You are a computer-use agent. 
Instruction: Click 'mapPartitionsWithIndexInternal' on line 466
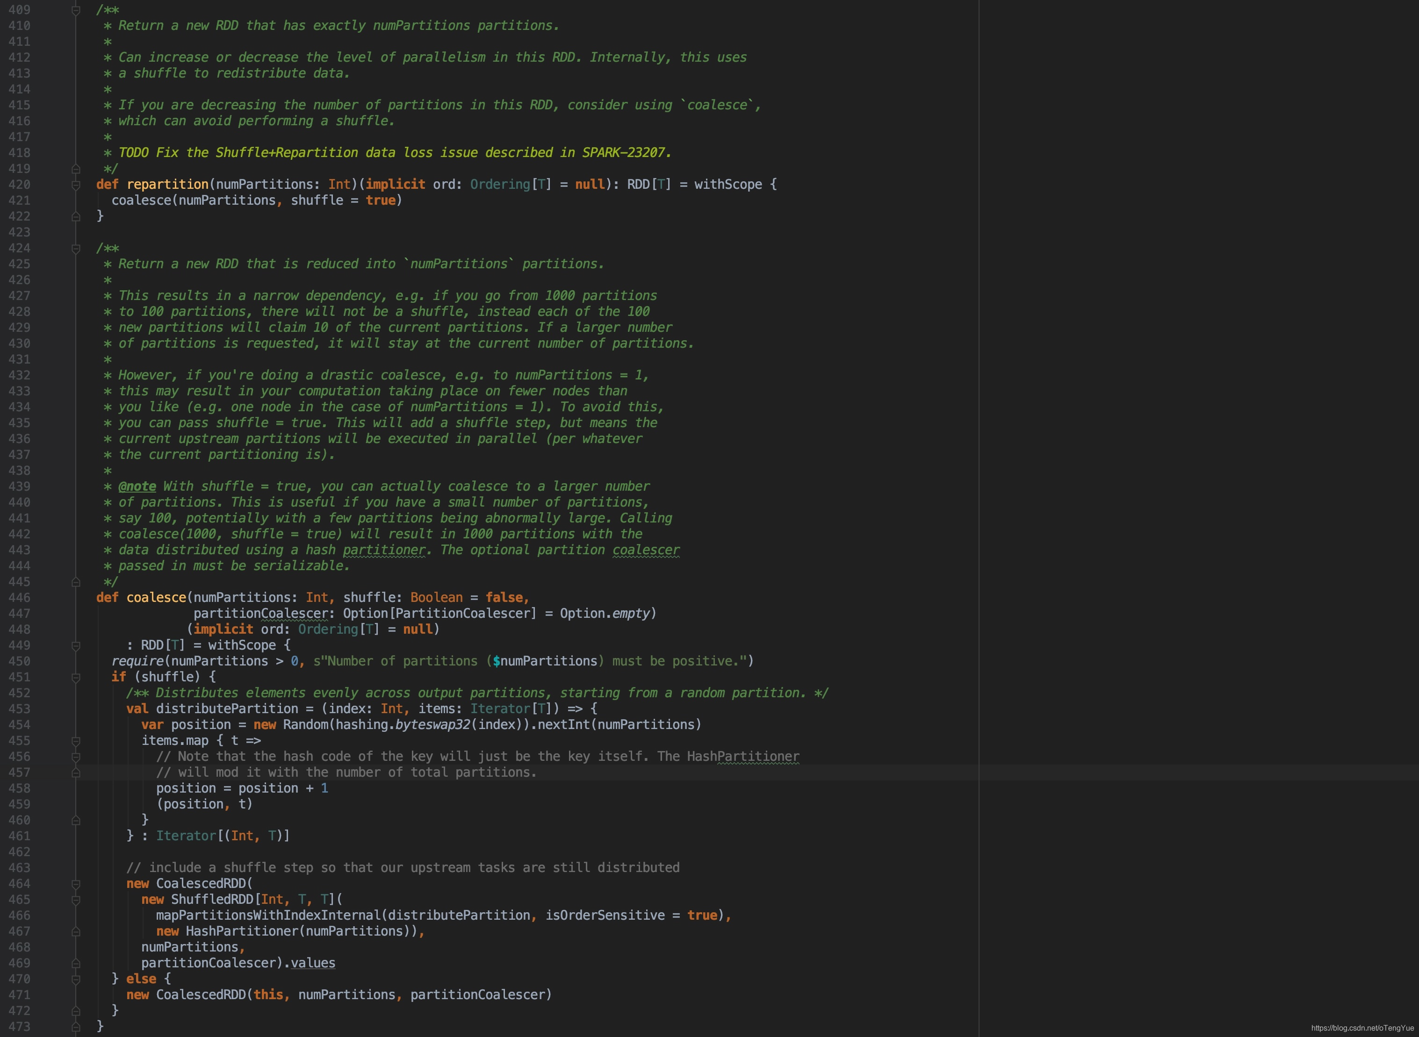(269, 915)
